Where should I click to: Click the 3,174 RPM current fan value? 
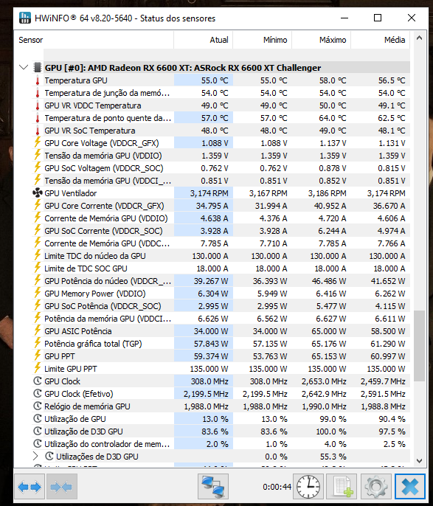click(x=209, y=193)
